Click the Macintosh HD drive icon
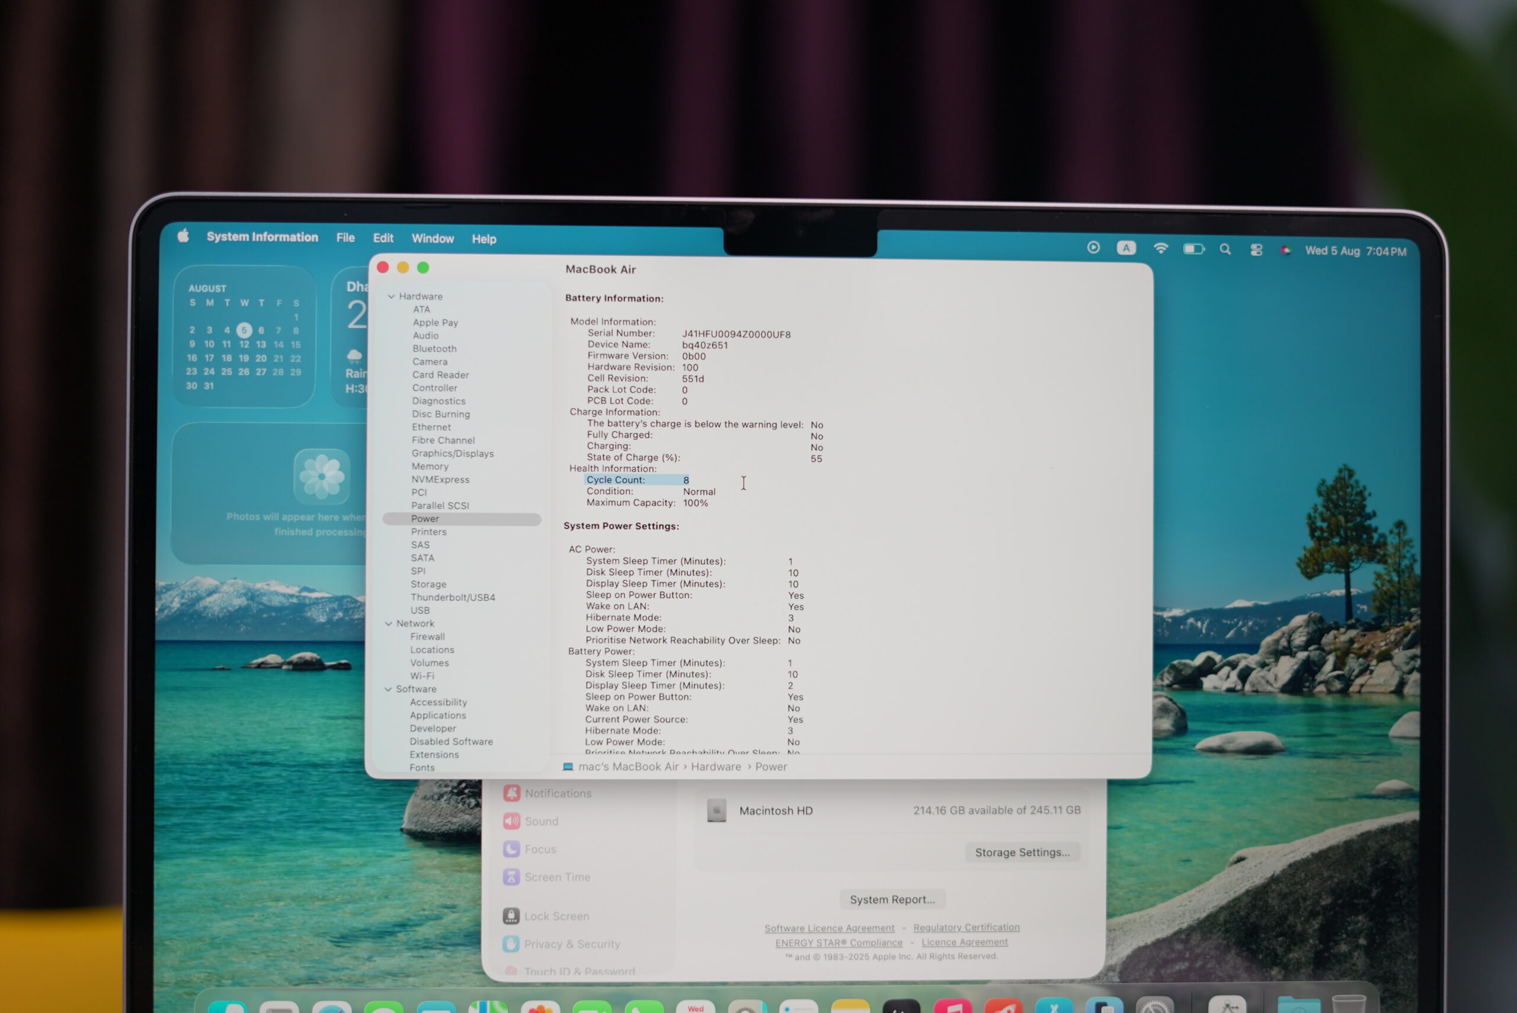Viewport: 1517px width, 1013px height. point(716,810)
